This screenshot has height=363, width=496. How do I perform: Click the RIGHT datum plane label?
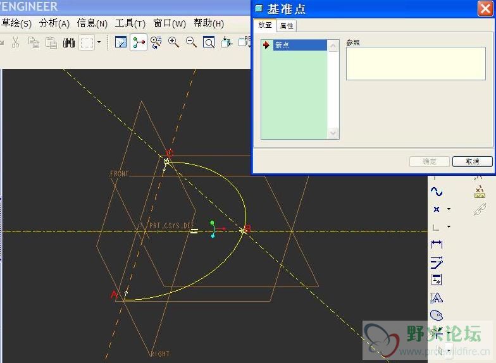pyautogui.click(x=160, y=354)
